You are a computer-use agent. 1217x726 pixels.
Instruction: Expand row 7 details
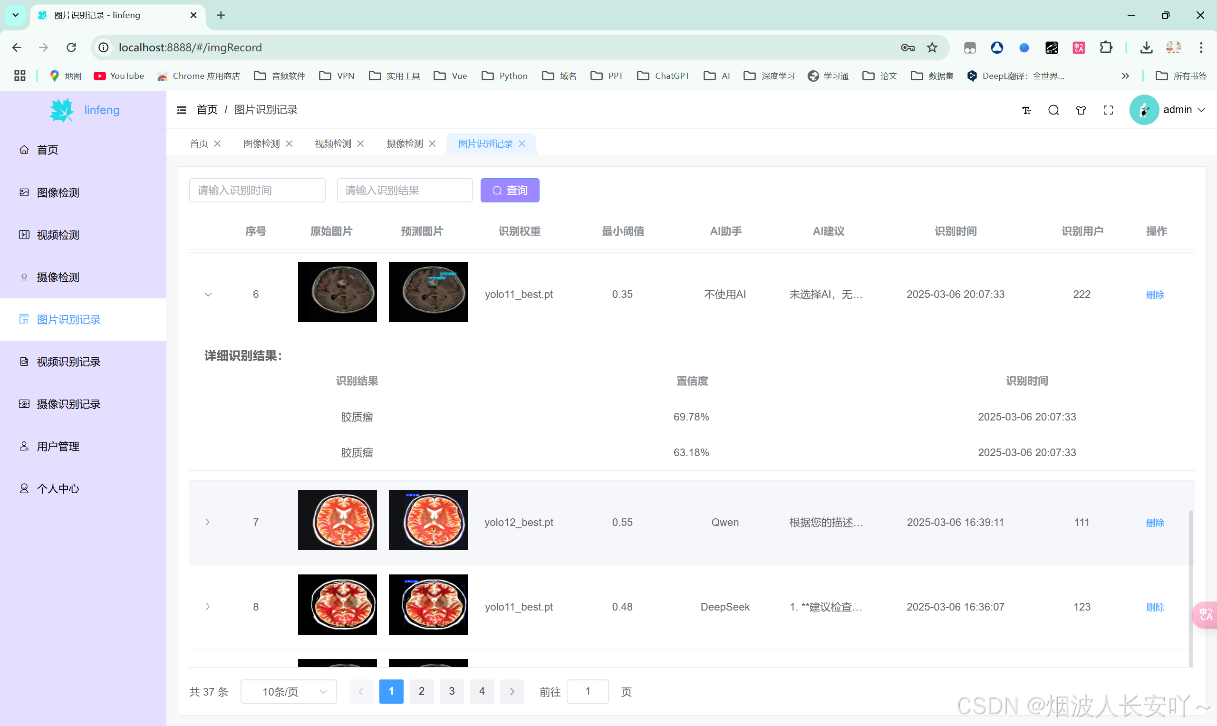(207, 522)
